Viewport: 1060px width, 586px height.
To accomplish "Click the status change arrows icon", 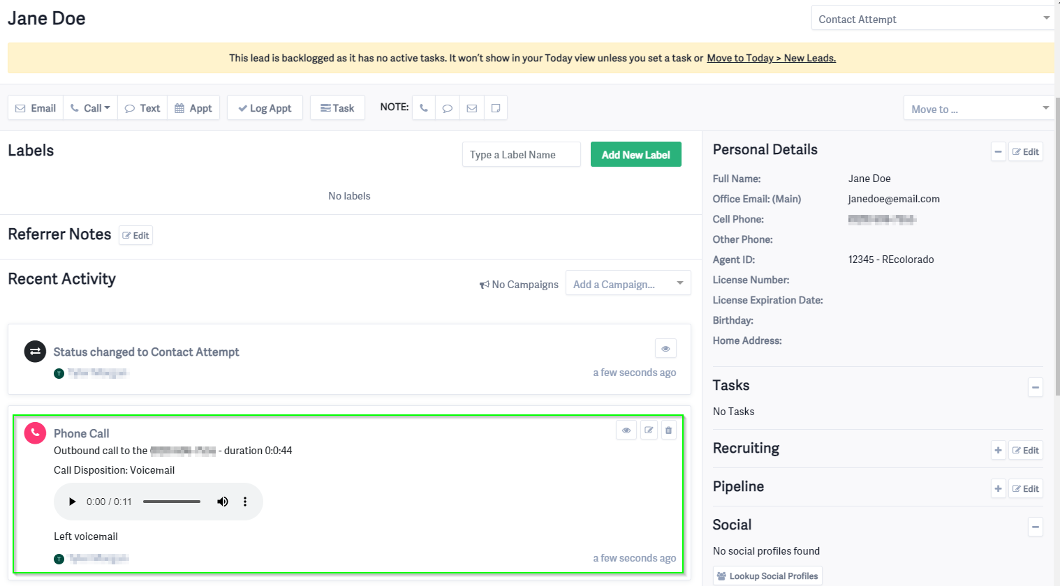I will click(35, 352).
